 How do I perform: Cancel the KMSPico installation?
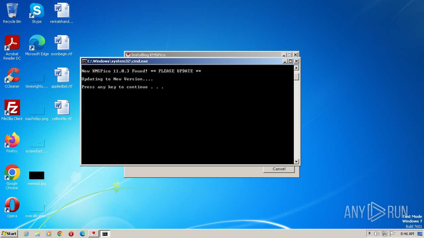coord(279,169)
